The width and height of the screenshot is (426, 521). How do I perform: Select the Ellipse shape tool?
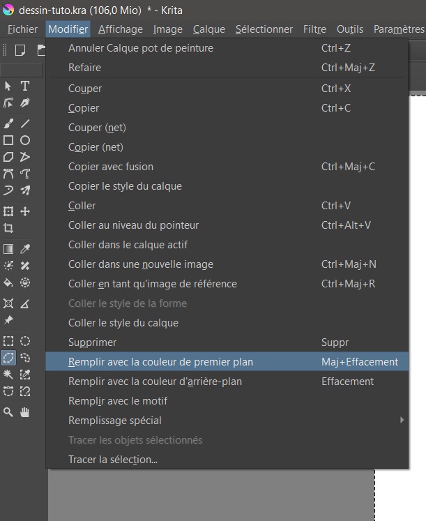25,140
